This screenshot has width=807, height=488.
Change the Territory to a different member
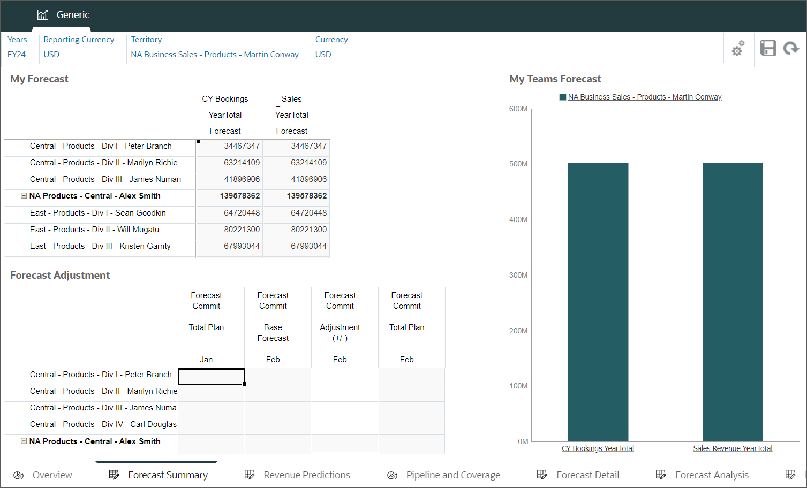(x=215, y=54)
